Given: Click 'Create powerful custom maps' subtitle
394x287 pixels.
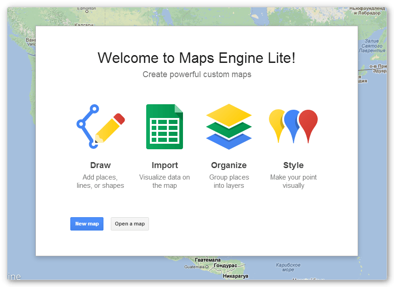Looking at the screenshot, I should pos(197,74).
